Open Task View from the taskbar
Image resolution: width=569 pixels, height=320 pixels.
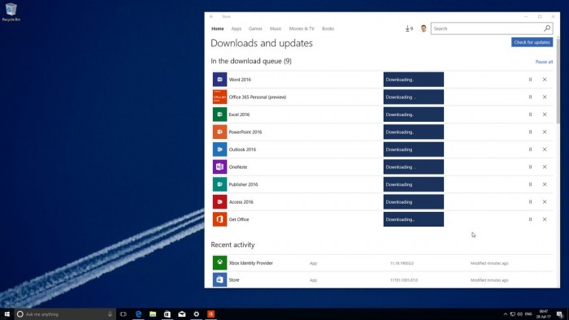124,314
